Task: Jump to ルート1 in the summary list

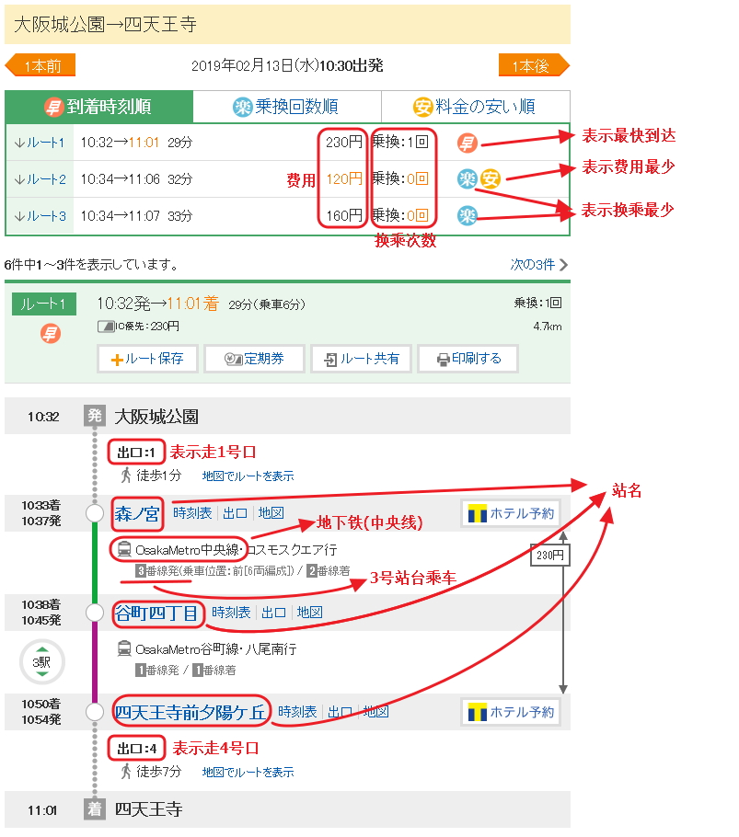Action: point(40,143)
